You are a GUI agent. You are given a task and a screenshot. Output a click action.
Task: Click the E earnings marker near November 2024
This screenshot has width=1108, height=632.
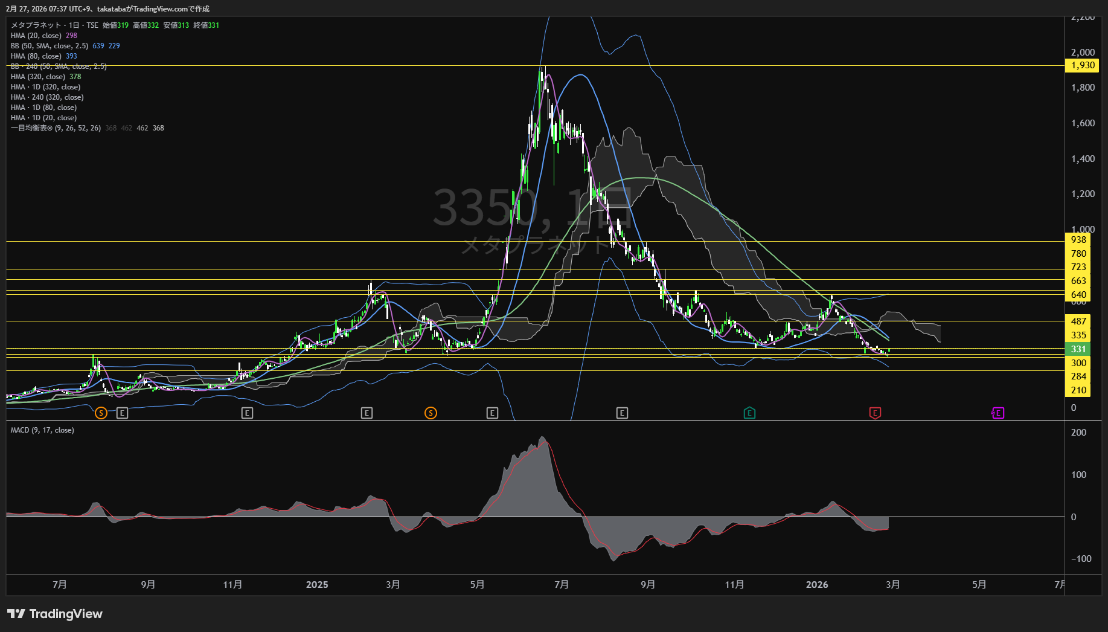[x=247, y=413]
